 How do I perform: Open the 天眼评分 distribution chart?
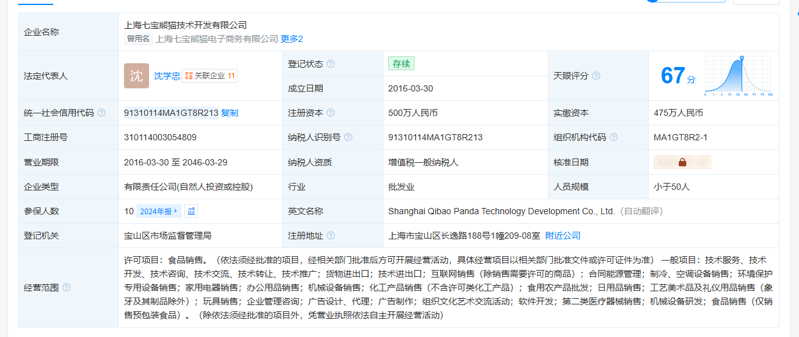click(x=739, y=76)
